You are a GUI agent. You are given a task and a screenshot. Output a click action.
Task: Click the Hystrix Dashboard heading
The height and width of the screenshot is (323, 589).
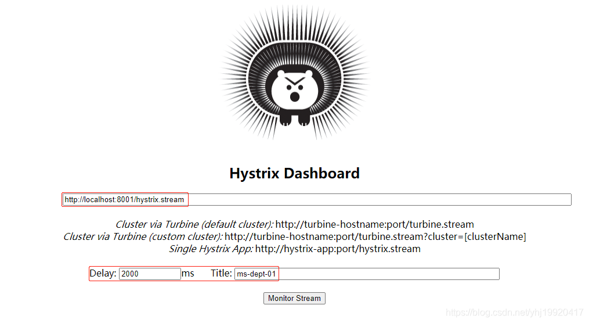tap(295, 173)
